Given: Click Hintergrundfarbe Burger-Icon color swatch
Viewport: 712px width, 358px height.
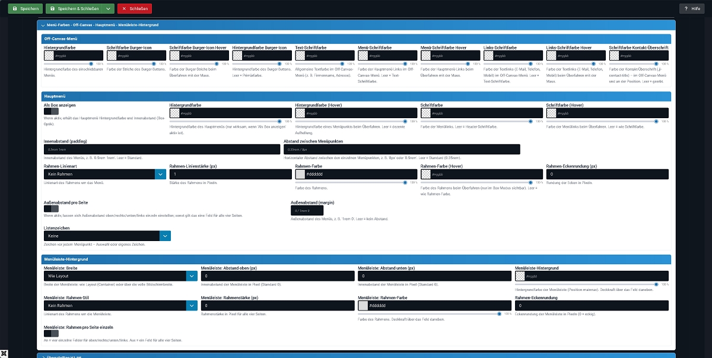Looking at the screenshot, I should click(237, 55).
